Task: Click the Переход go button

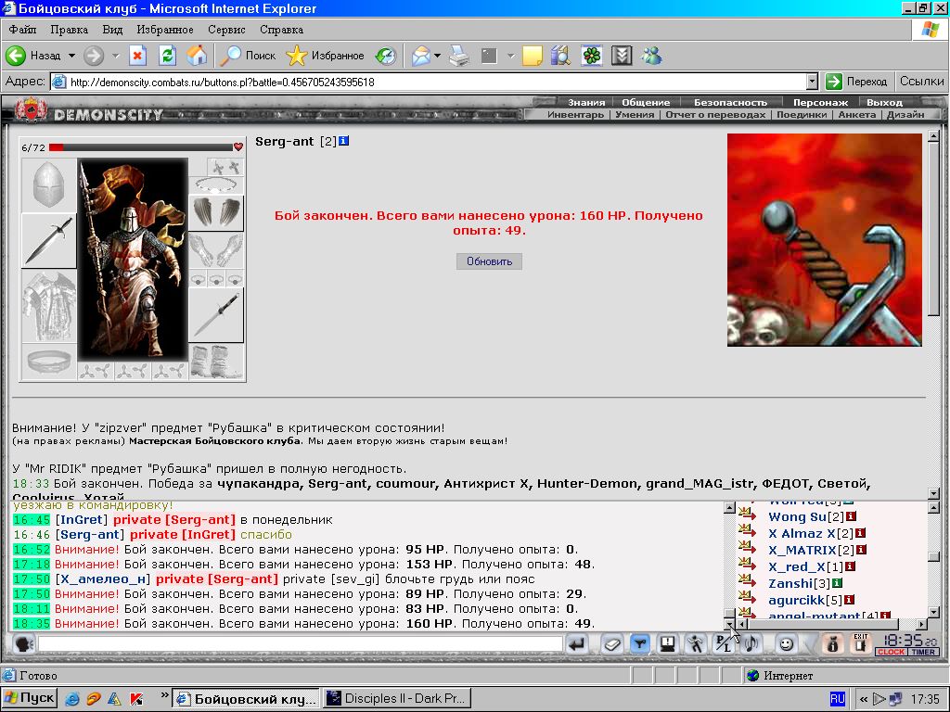Action: pyautogui.click(x=856, y=82)
